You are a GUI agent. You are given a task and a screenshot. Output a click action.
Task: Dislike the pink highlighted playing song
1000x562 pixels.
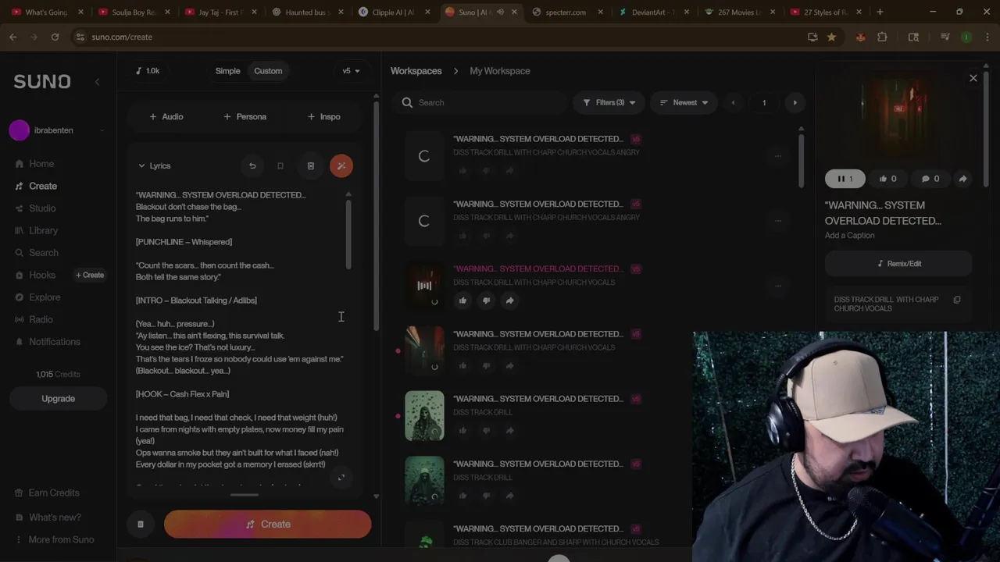(x=486, y=301)
